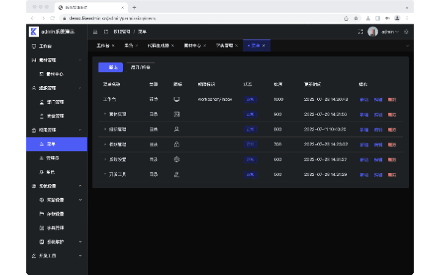Image resolution: width=440 pixels, height=275 pixels.
Task: Open the settings icon right of admin
Action: click(x=406, y=31)
